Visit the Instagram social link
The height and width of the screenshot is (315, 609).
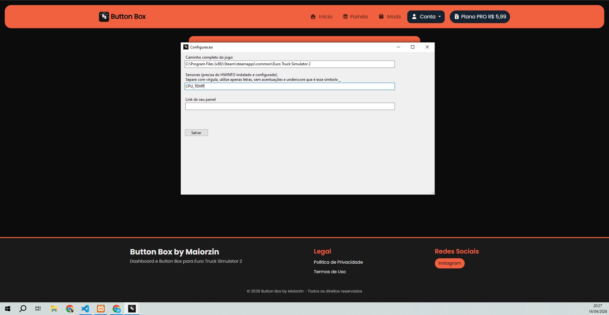[x=449, y=263]
